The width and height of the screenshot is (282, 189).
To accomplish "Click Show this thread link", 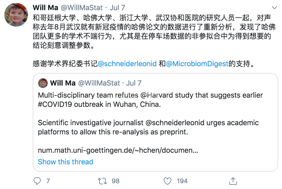I will click(x=65, y=162).
